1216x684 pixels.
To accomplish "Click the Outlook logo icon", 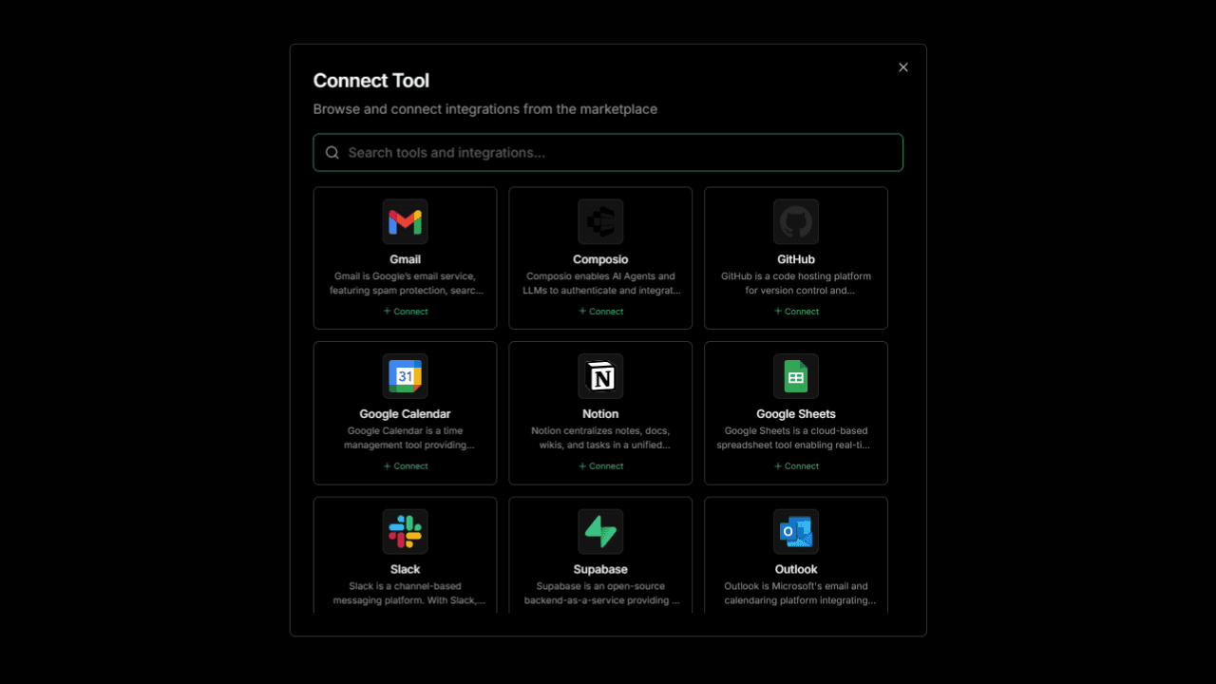I will click(x=796, y=532).
